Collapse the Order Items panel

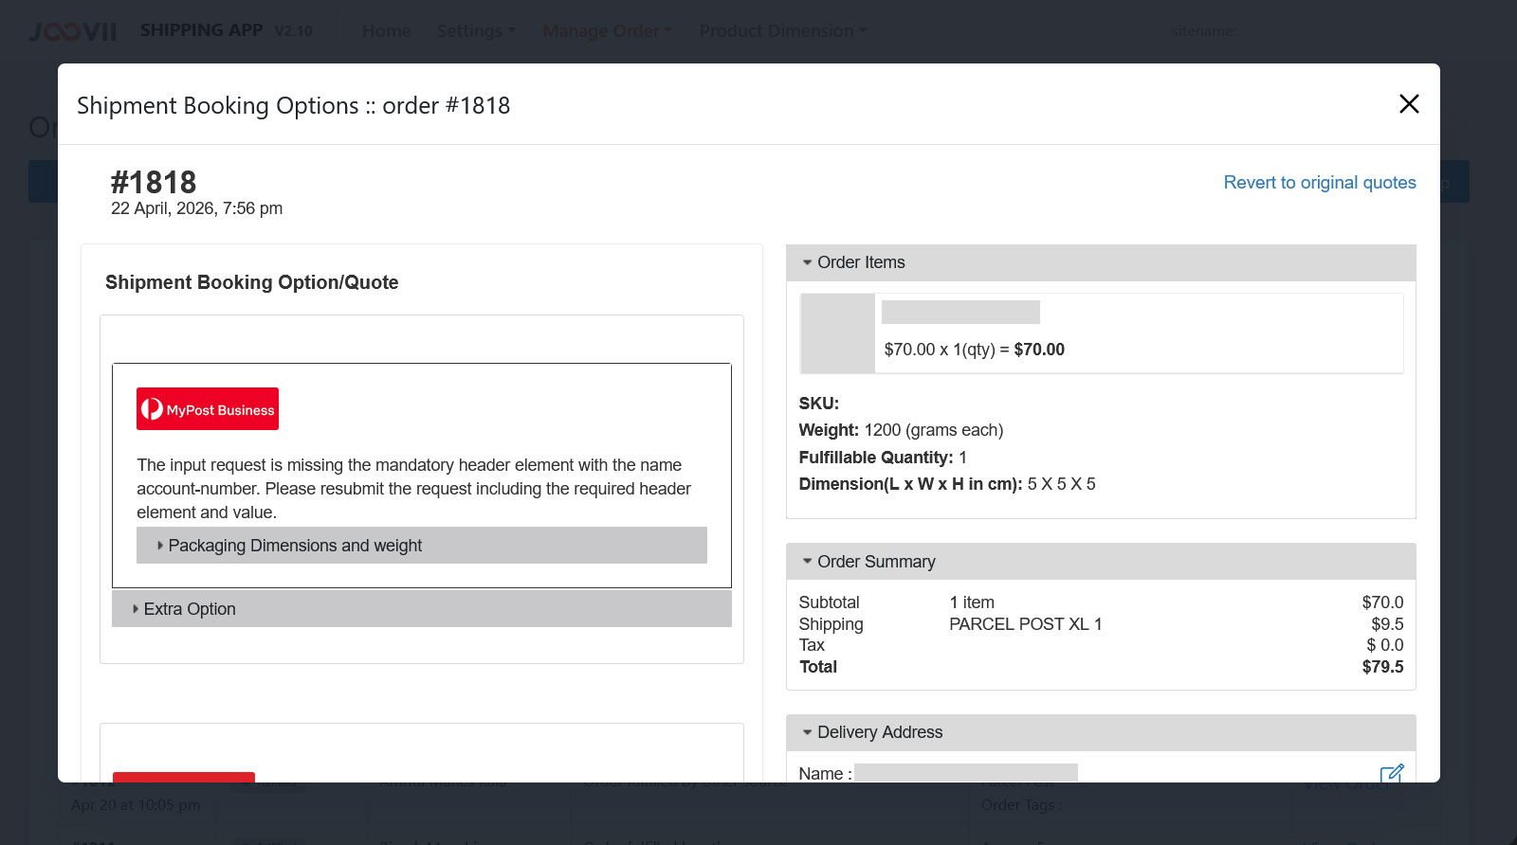click(1101, 262)
